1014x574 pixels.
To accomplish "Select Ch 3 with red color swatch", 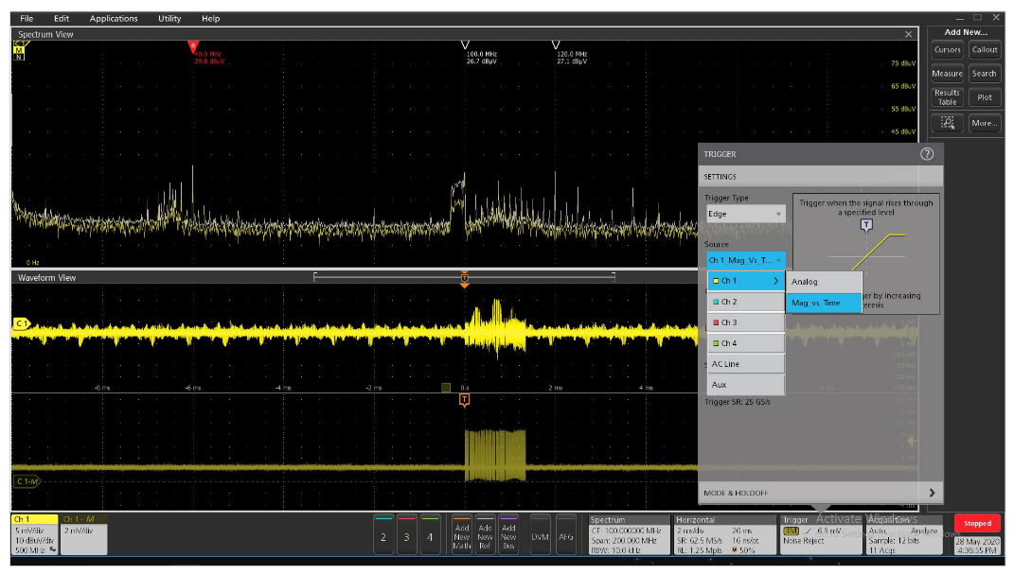I will point(746,322).
